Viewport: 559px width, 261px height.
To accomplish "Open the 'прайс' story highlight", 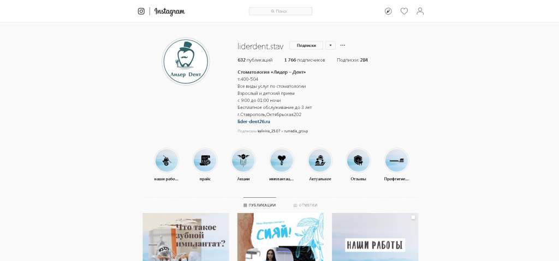I will [205, 161].
